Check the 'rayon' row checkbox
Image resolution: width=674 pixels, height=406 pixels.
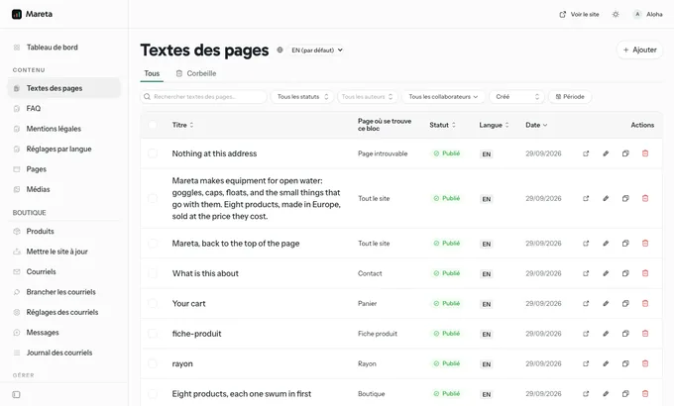[x=153, y=363]
